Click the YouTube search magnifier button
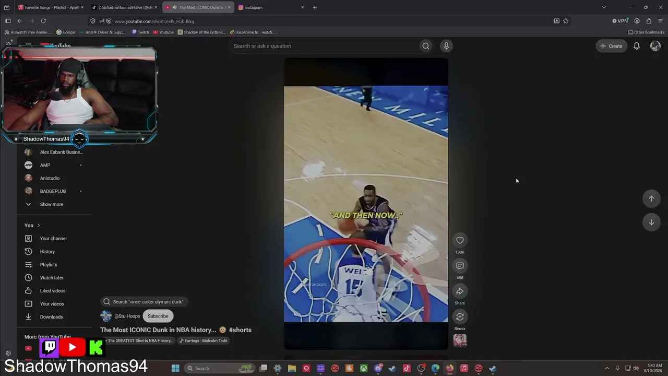The width and height of the screenshot is (668, 376). [x=426, y=46]
